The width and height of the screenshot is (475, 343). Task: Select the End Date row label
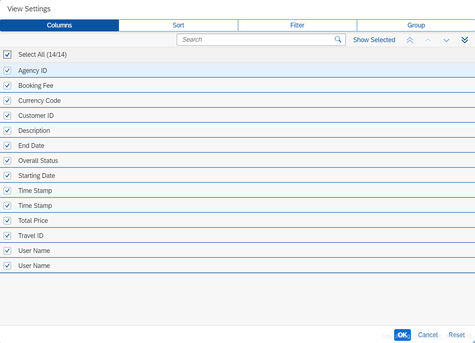coord(31,146)
